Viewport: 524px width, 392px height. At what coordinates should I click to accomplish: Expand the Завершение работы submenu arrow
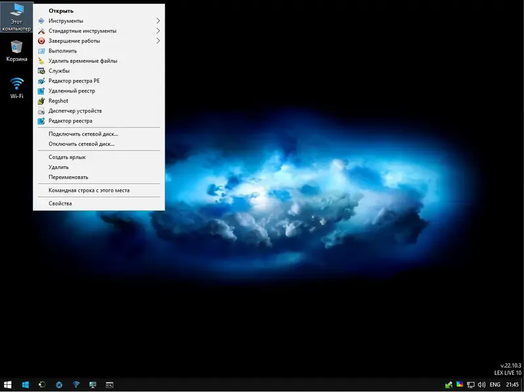click(158, 41)
